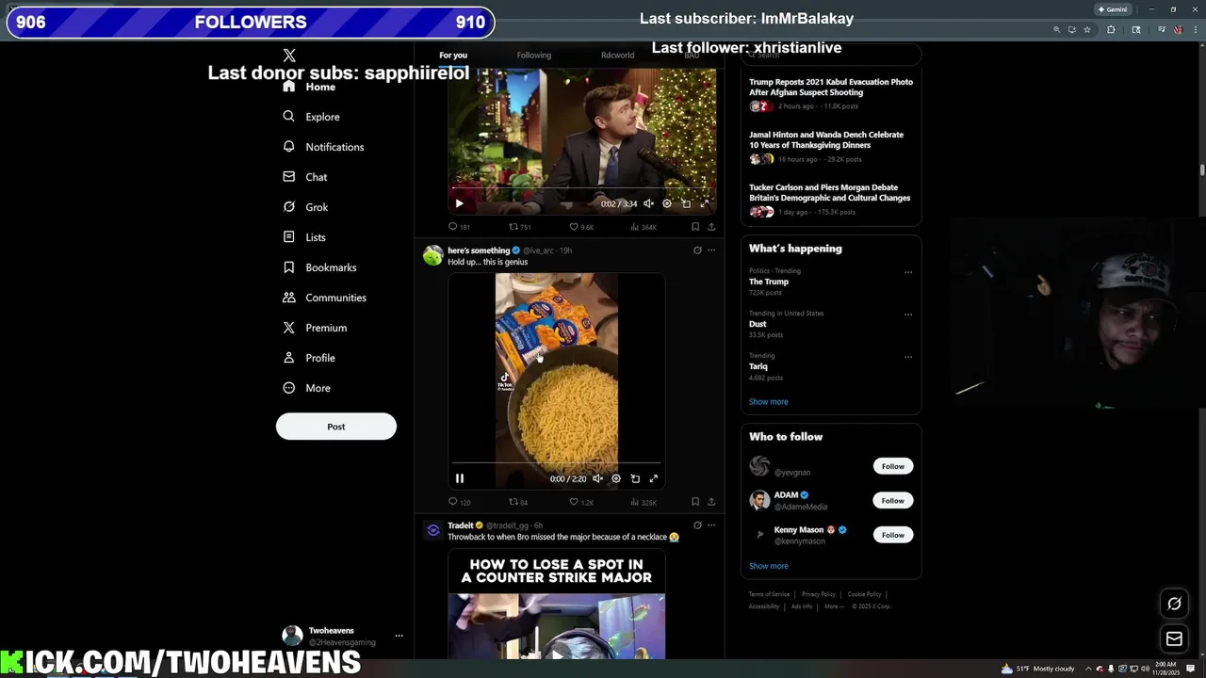This screenshot has width=1206, height=678.
Task: Open Grok from the sidebar
Action: click(305, 207)
